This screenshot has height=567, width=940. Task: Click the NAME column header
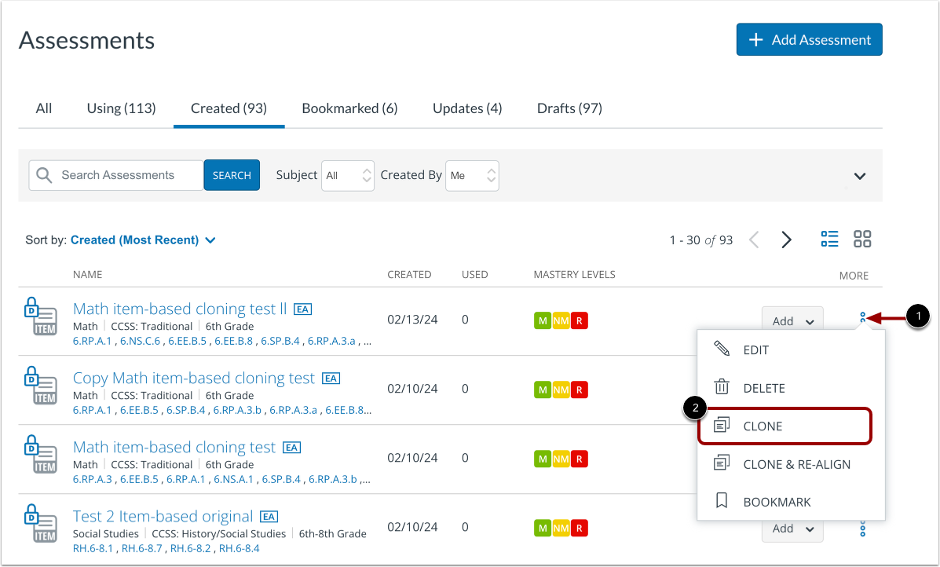coord(87,275)
